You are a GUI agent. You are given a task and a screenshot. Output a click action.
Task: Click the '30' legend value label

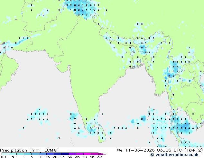pyautogui.click(x=70, y=157)
